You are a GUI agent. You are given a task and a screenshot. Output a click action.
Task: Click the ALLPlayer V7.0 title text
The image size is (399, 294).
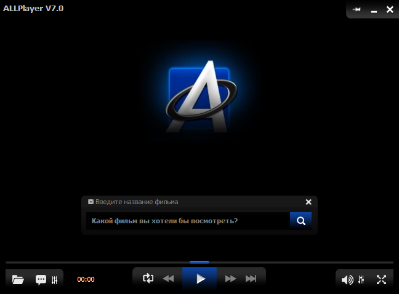[33, 8]
